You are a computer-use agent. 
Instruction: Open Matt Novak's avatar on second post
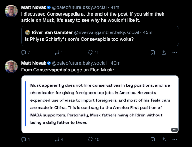pos(11,66)
